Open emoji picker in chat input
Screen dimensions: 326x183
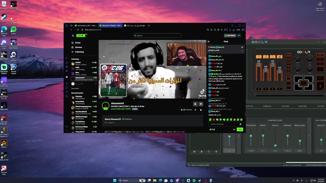240,124
